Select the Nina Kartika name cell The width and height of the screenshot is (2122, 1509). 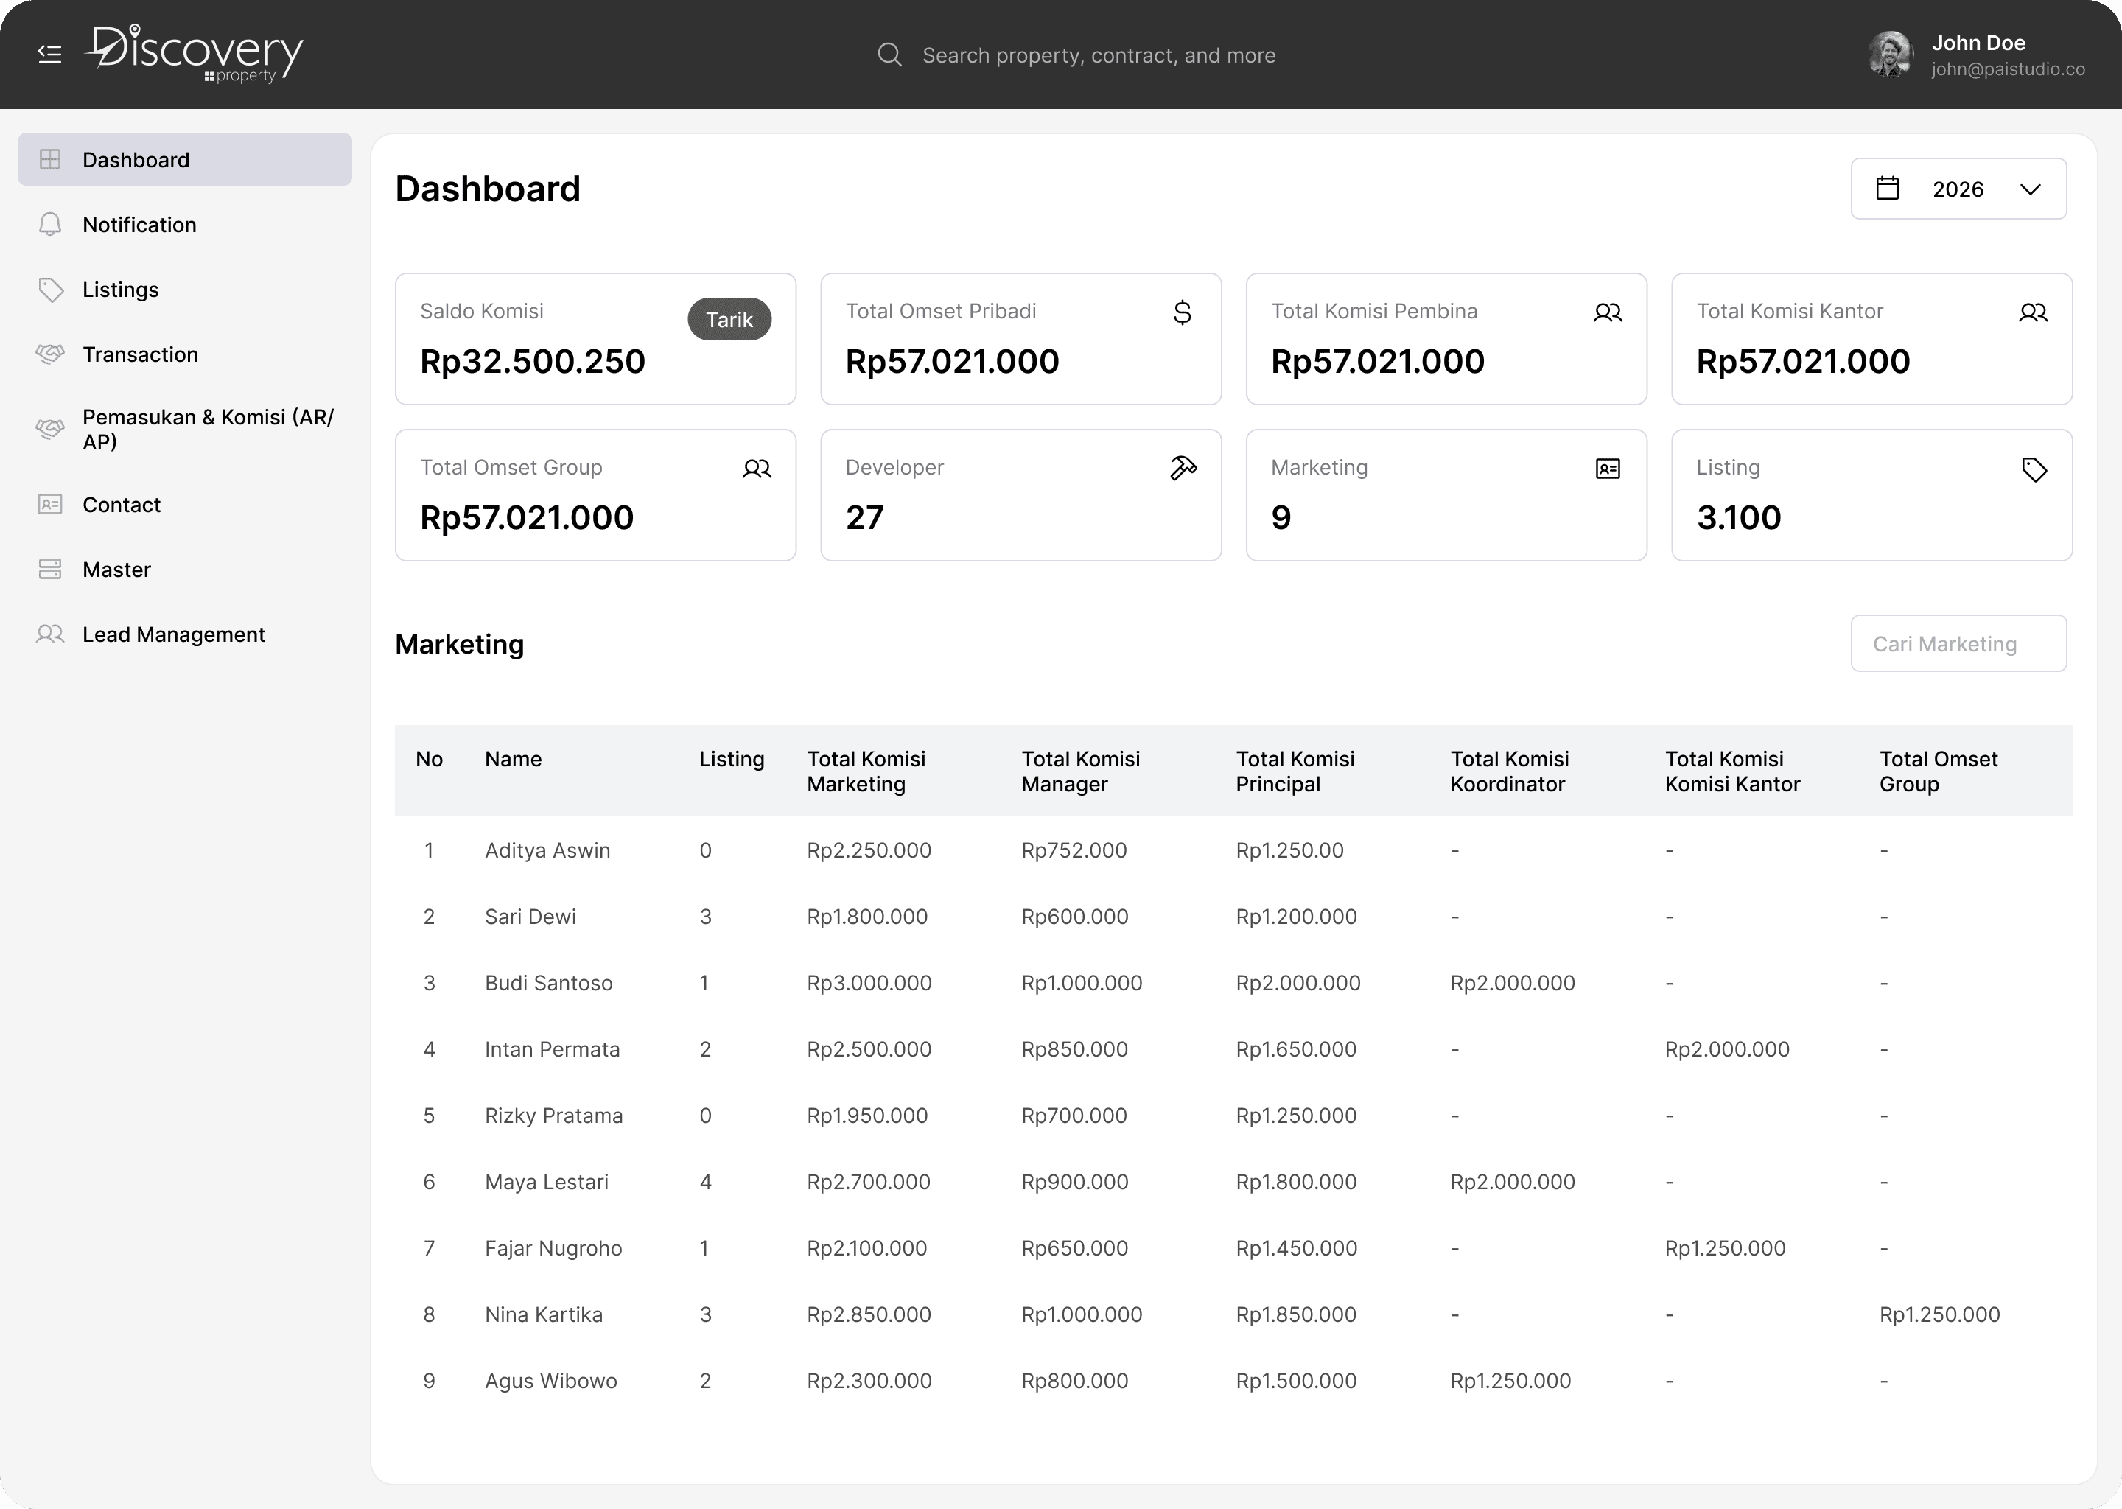point(544,1314)
